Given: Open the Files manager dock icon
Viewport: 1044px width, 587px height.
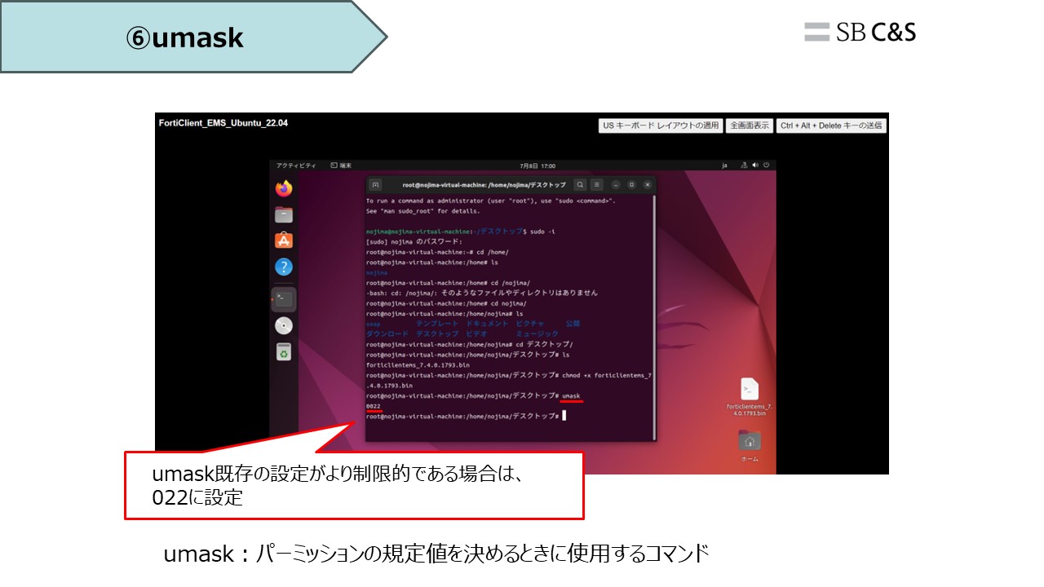Looking at the screenshot, I should click(x=283, y=215).
